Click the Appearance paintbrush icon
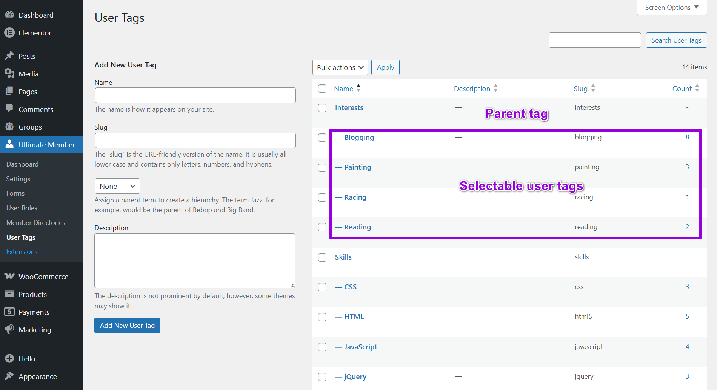This screenshot has width=717, height=390. click(x=9, y=376)
